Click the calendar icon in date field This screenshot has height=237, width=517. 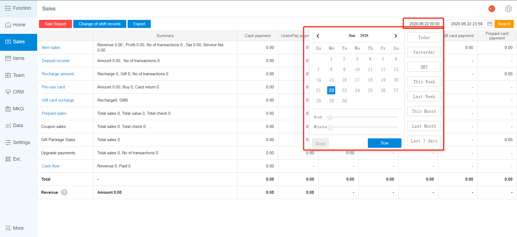(490, 24)
